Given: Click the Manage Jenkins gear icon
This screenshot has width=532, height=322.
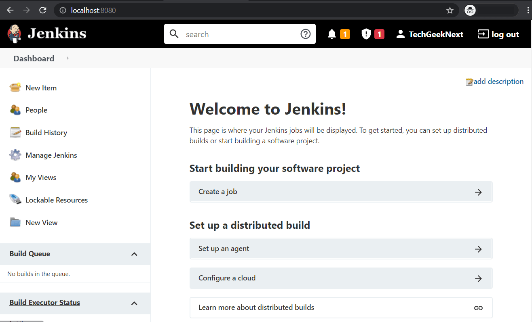Looking at the screenshot, I should coord(15,155).
